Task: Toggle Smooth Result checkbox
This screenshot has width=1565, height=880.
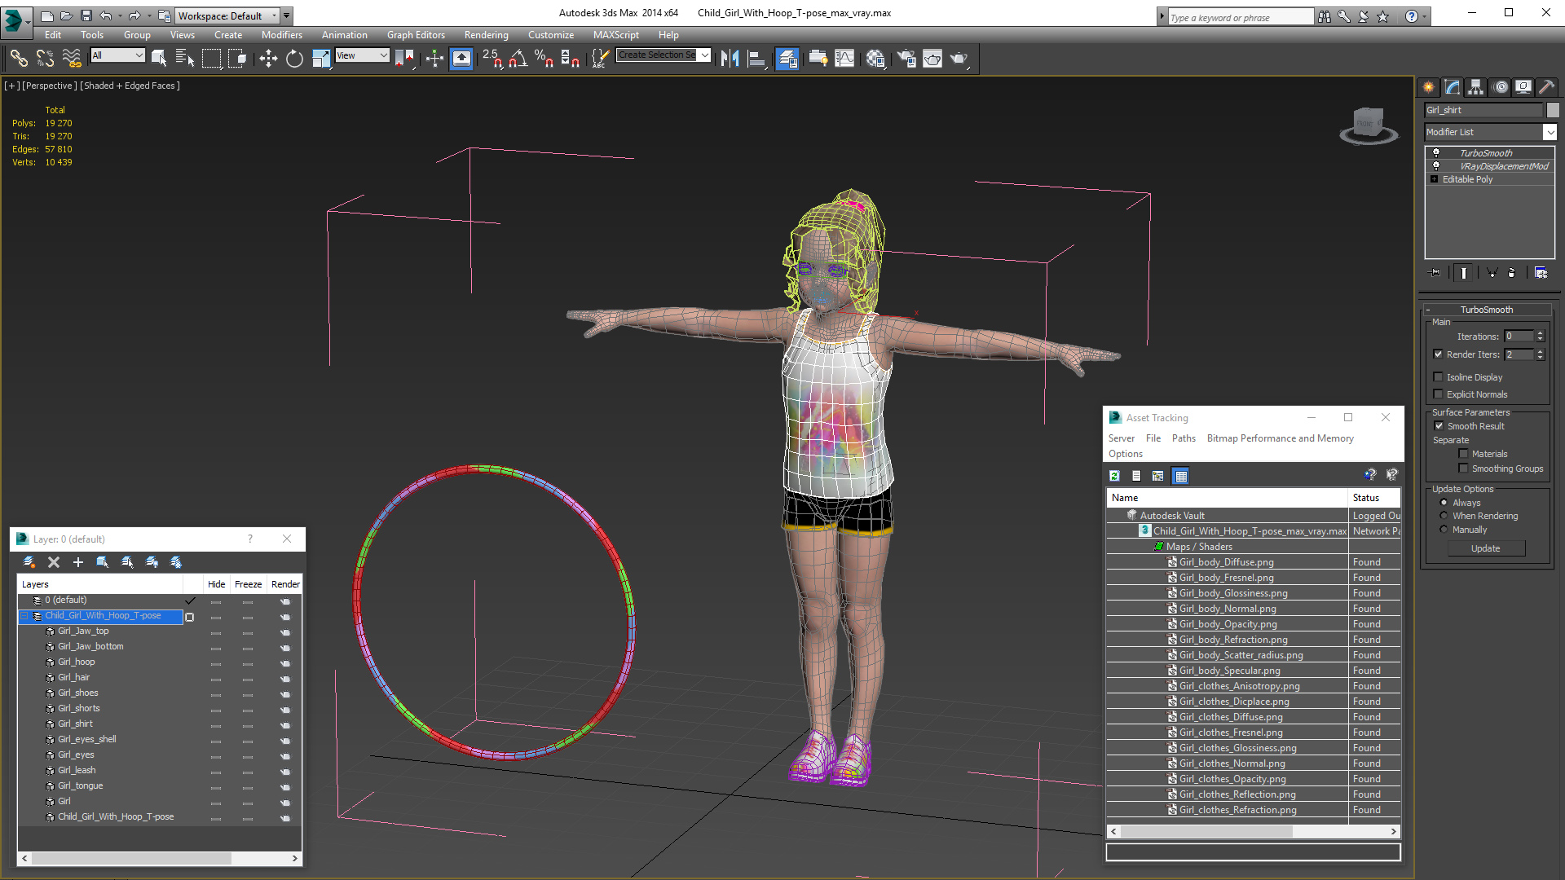Action: [1439, 426]
